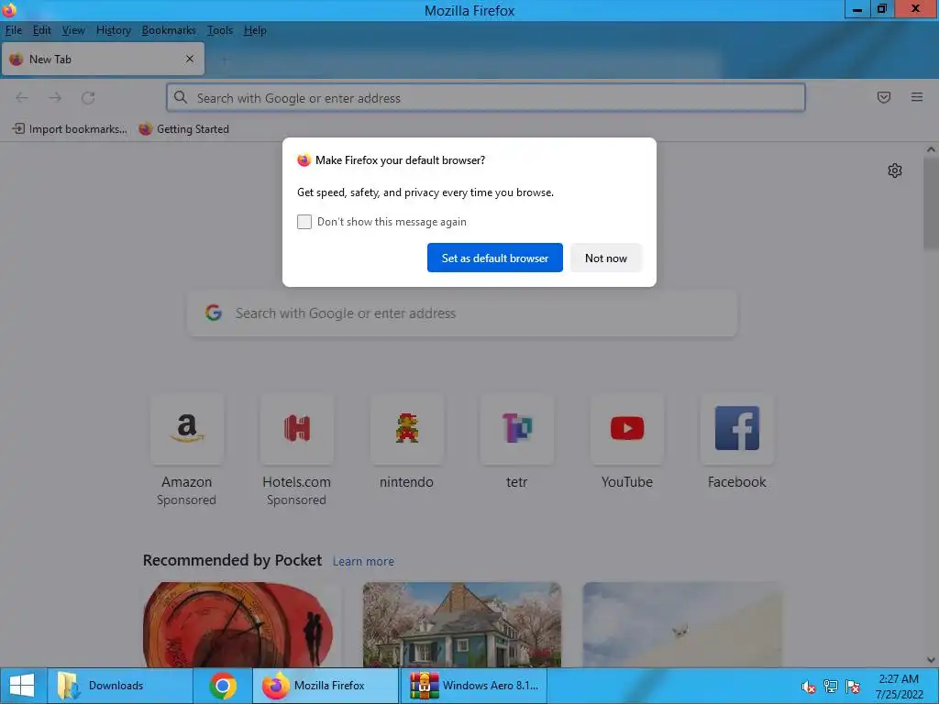The height and width of the screenshot is (704, 939).
Task: Open the Firefox hamburger application menu
Action: click(917, 97)
